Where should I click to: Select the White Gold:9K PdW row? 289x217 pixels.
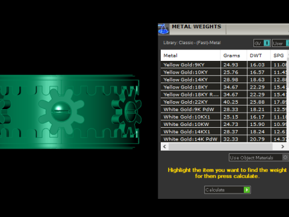click(x=223, y=109)
